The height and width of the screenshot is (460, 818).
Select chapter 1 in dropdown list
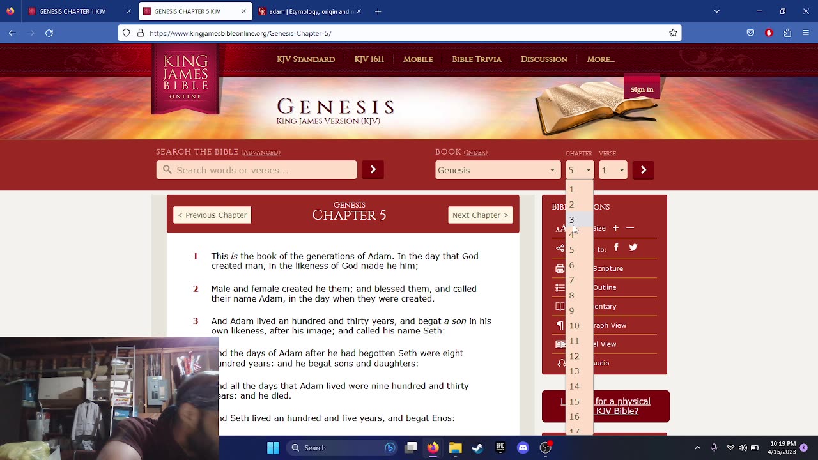pos(580,189)
